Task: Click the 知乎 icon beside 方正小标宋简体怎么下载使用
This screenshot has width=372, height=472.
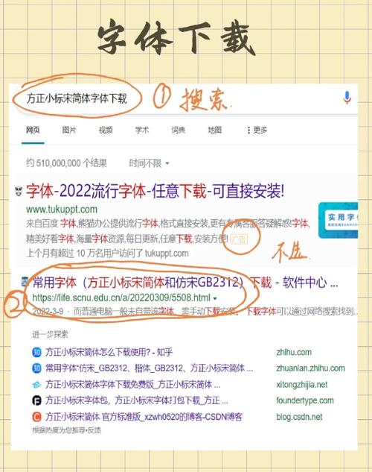Action: click(x=36, y=352)
